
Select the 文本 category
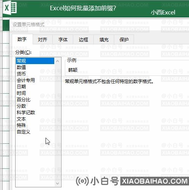(35, 119)
